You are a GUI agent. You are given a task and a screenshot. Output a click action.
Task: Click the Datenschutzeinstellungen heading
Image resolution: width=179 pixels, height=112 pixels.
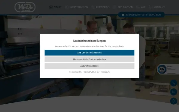pyautogui.click(x=89, y=41)
